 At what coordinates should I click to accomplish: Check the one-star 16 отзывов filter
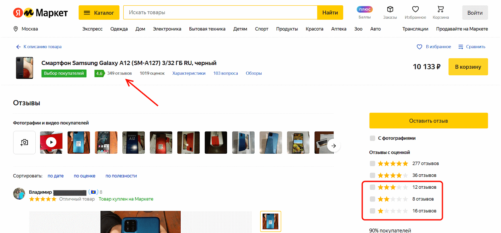tap(372, 211)
